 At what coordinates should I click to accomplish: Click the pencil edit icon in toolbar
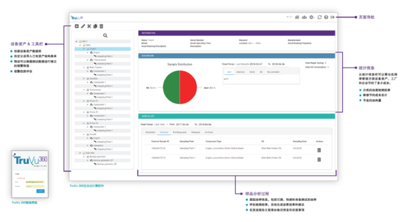[x=83, y=26]
